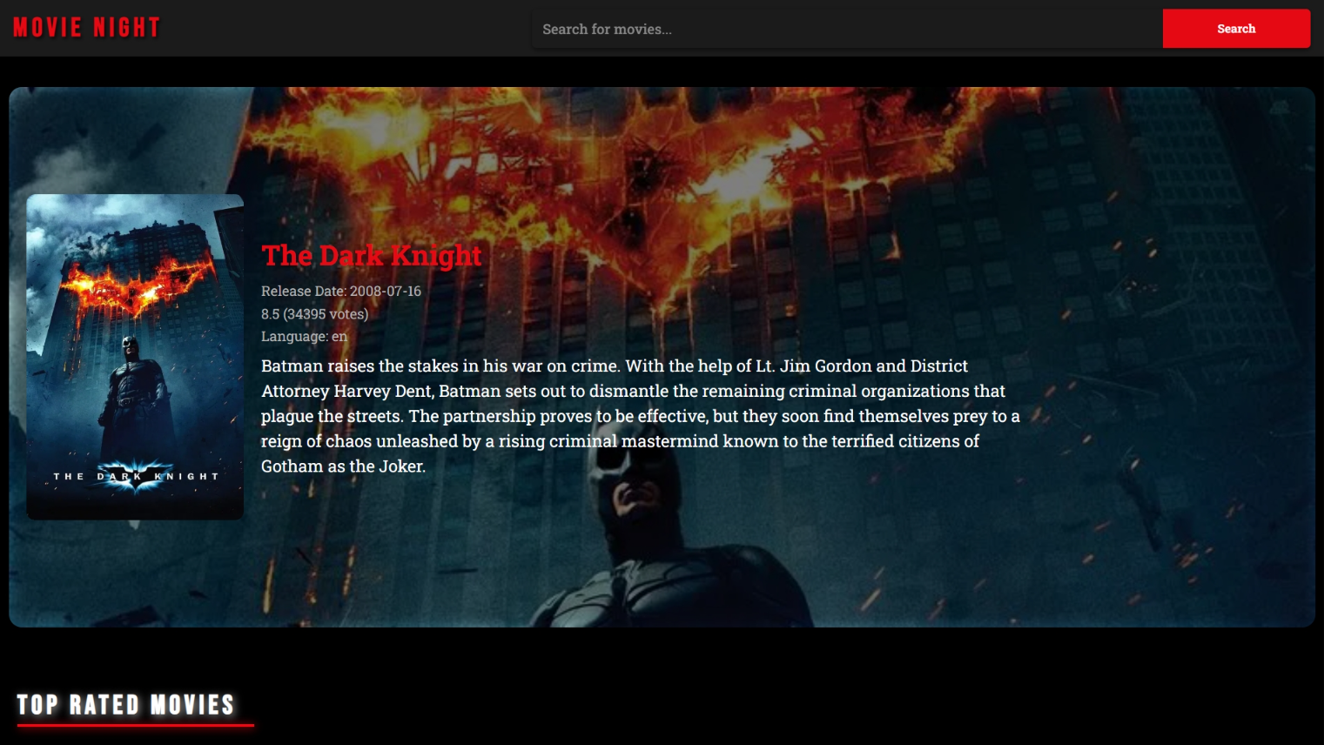Select the Release Date 2008-07-16 text
The width and height of the screenshot is (1324, 745).
coord(341,291)
